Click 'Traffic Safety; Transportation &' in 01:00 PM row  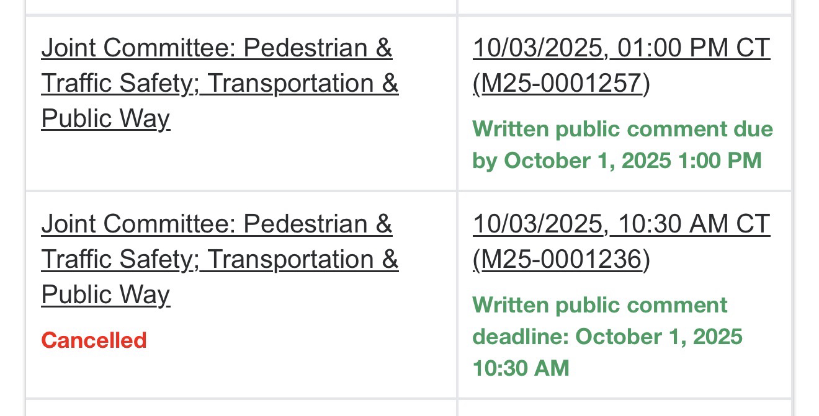tap(220, 83)
